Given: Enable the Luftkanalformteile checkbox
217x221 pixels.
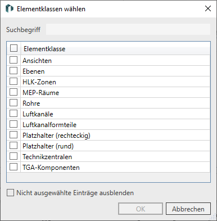Looking at the screenshot, I should pos(13,124).
